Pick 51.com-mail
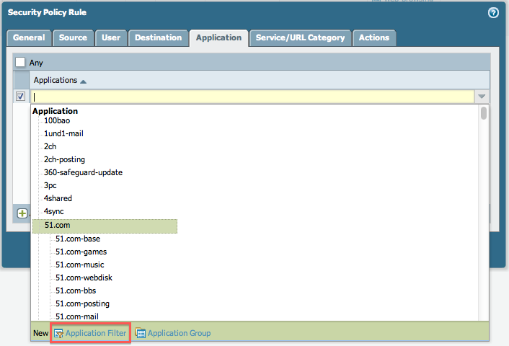Viewport: 509px width, 346px height. click(77, 316)
